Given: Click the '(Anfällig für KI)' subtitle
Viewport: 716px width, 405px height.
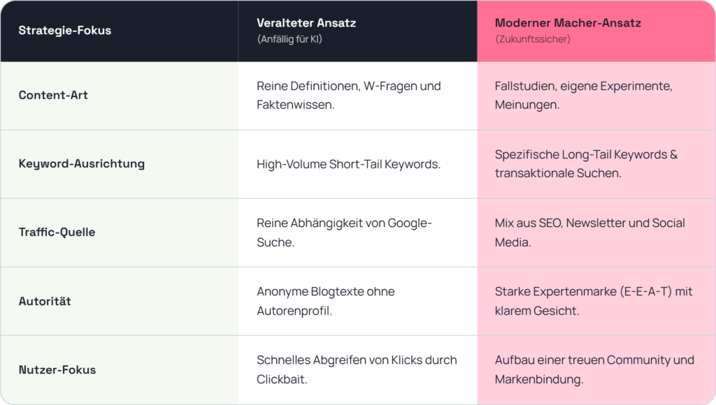Looking at the screenshot, I should tap(289, 39).
